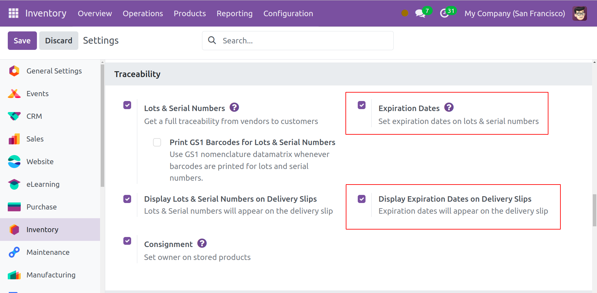
Task: Click the Save button
Action: [x=22, y=41]
